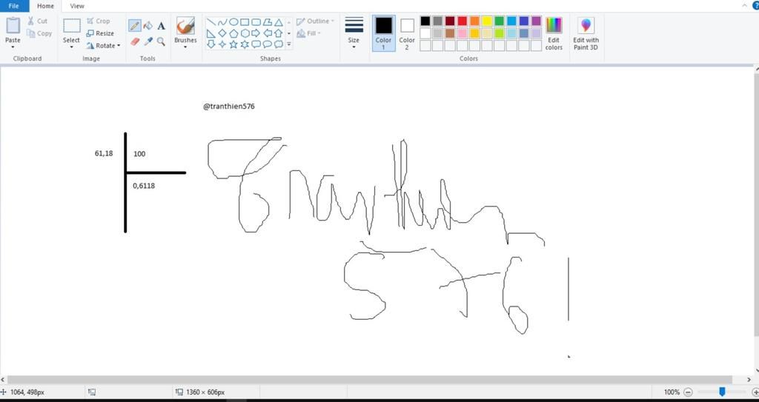This screenshot has height=402, width=759.
Task: Click the Resize button
Action: tap(101, 33)
